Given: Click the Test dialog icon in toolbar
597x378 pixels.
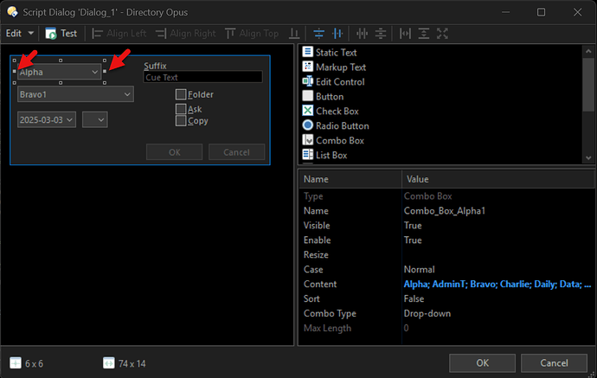Looking at the screenshot, I should tap(51, 34).
